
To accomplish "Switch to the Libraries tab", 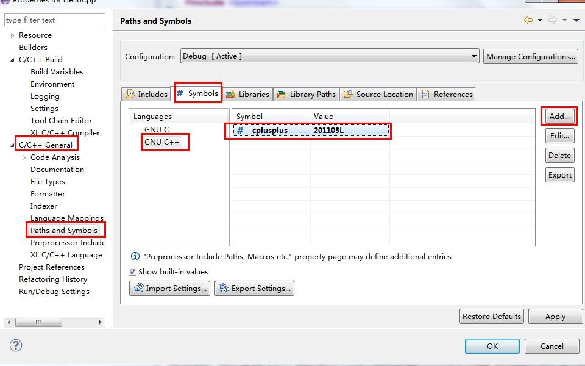I will [247, 94].
